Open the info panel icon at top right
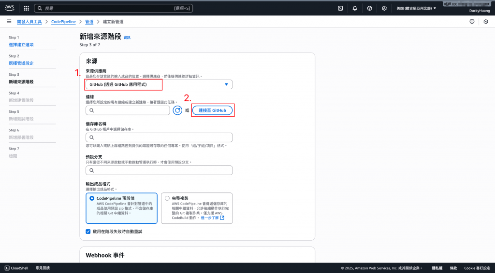Image resolution: width=495 pixels, height=273 pixels. [x=472, y=21]
